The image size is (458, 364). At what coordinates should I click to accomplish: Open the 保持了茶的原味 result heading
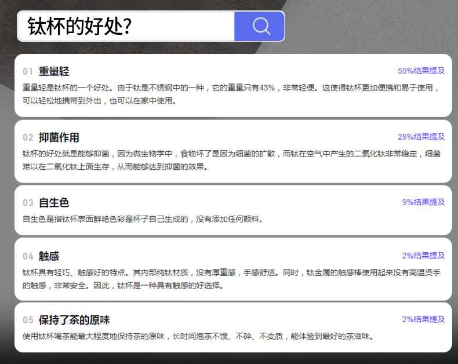tap(74, 320)
